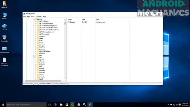
Task: Click the Windows Start button
Action: 3,105
